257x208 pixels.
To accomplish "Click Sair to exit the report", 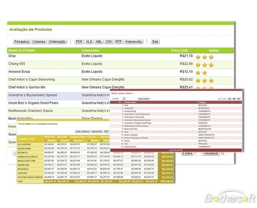I will pos(155,41).
